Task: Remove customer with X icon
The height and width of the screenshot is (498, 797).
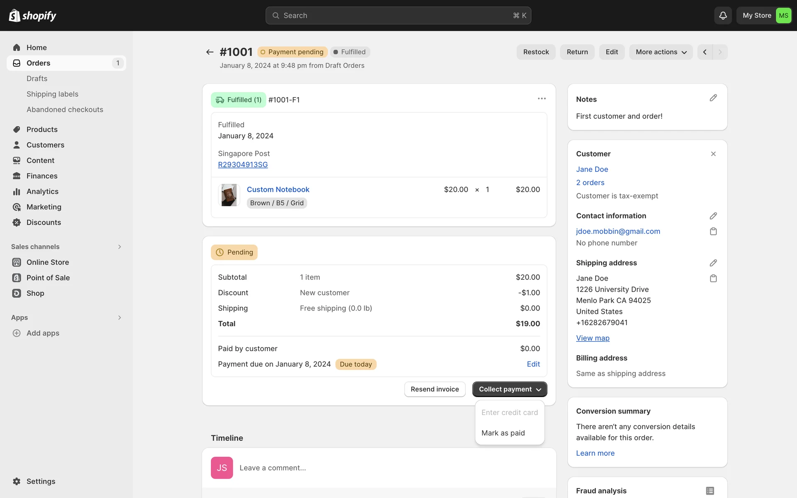Action: click(x=713, y=154)
